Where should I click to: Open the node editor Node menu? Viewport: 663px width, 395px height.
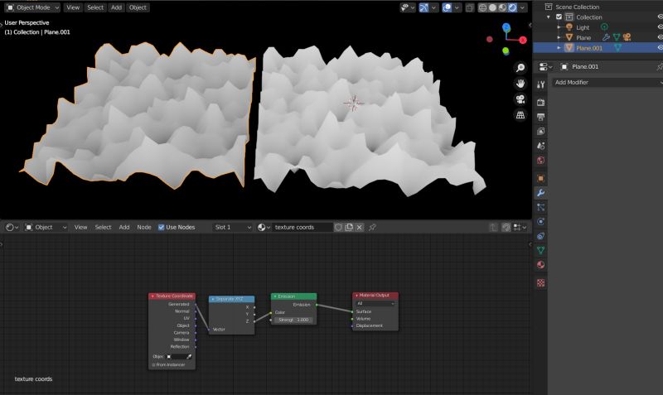coord(143,227)
